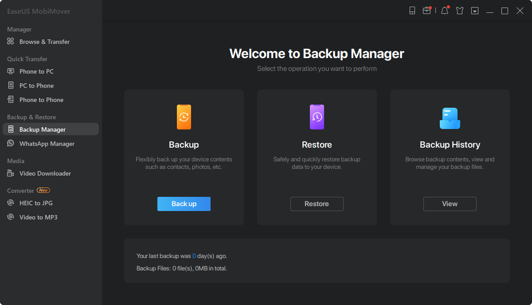The height and width of the screenshot is (305, 532).
Task: Click the blue Backup History drawer icon
Action: pyautogui.click(x=450, y=118)
